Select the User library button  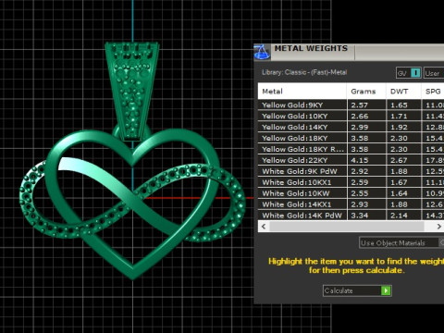[434, 73]
